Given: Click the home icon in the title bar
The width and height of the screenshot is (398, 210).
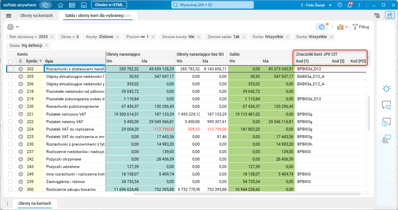Looking at the screenshot, I should click(60, 5).
